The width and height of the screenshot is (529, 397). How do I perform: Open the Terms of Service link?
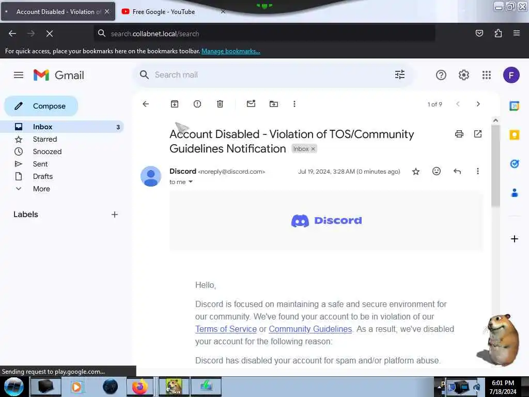[226, 329]
